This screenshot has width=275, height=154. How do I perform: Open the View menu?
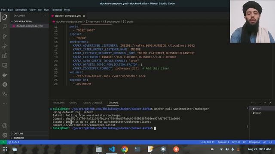point(32,10)
